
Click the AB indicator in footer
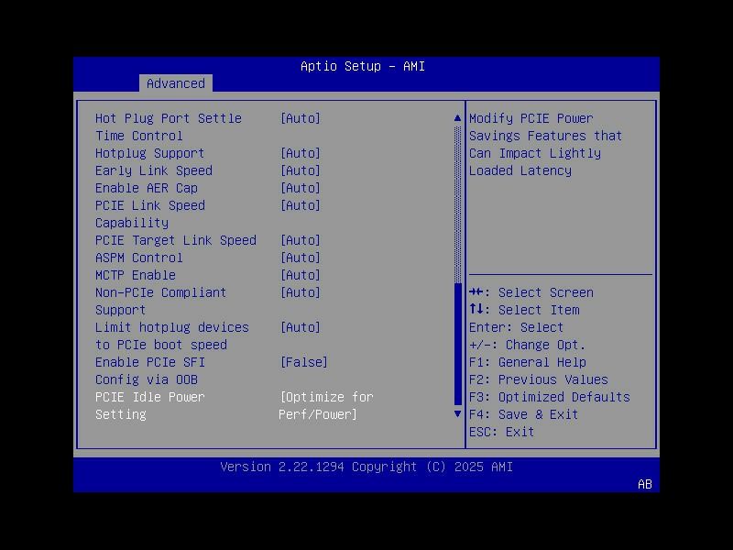[645, 484]
